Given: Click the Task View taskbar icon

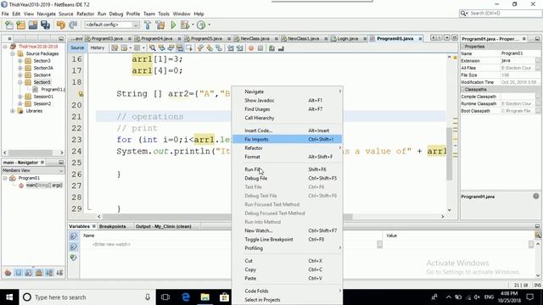Looking at the screenshot, I should [165, 297].
